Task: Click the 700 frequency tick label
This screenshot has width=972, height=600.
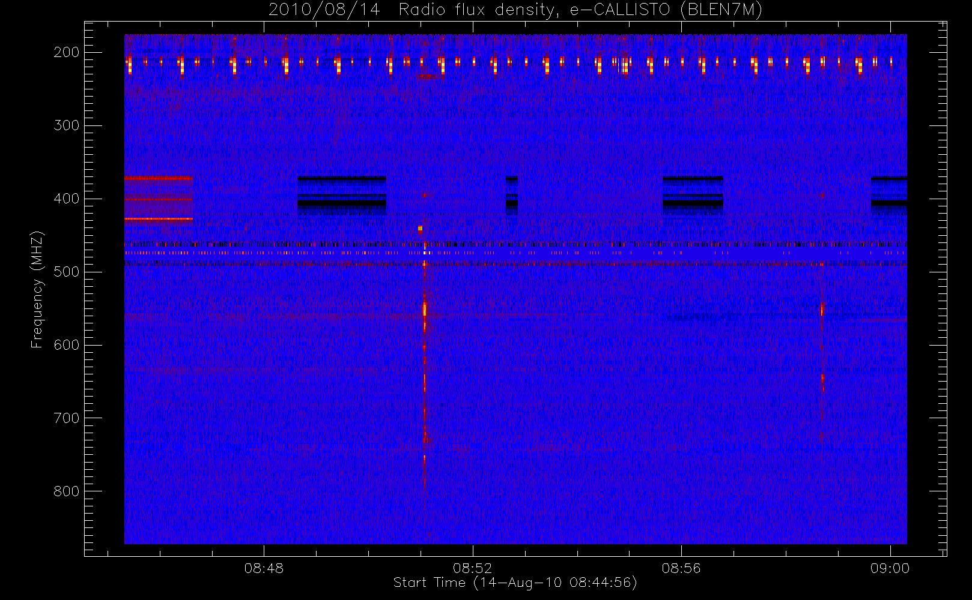Action: coord(66,418)
